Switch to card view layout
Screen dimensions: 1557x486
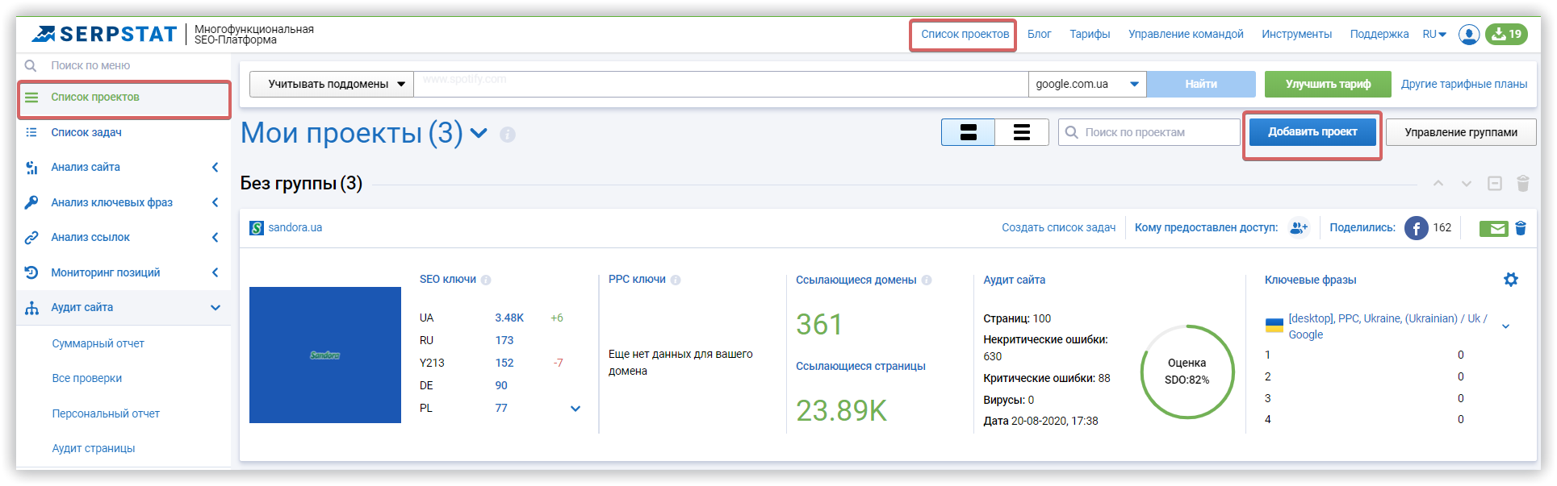(968, 132)
